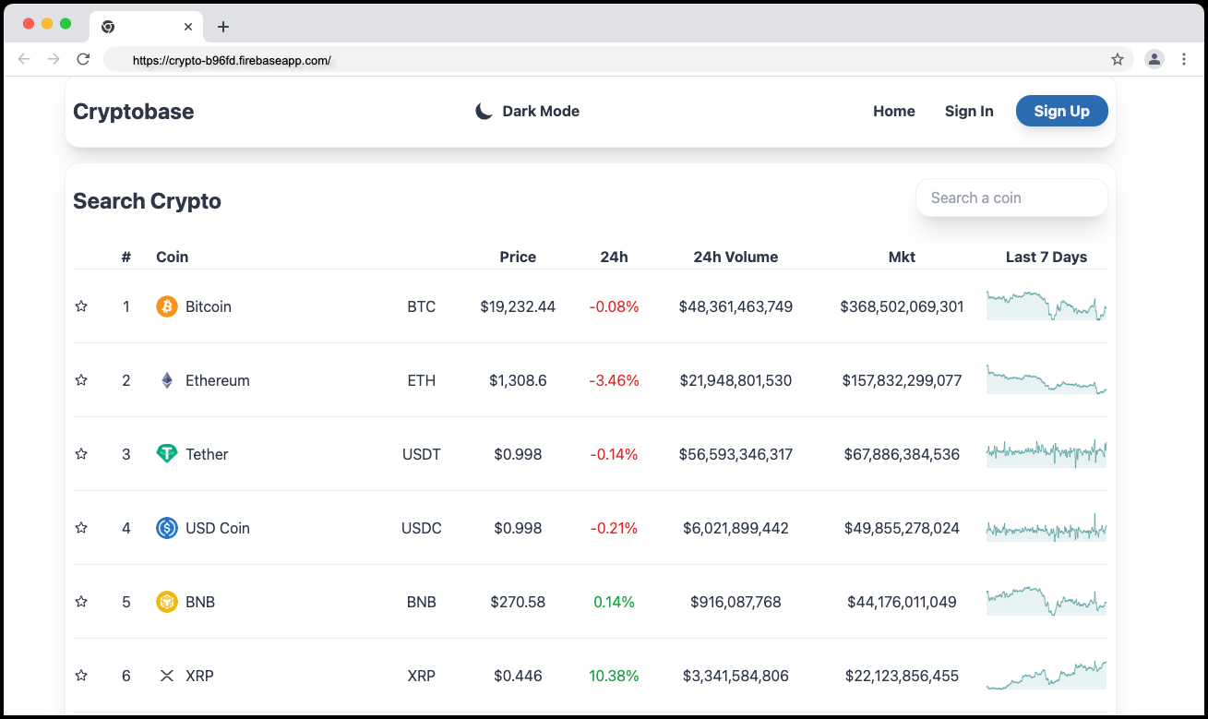Open the BNB coin name
The image size is (1208, 719).
pyautogui.click(x=200, y=602)
